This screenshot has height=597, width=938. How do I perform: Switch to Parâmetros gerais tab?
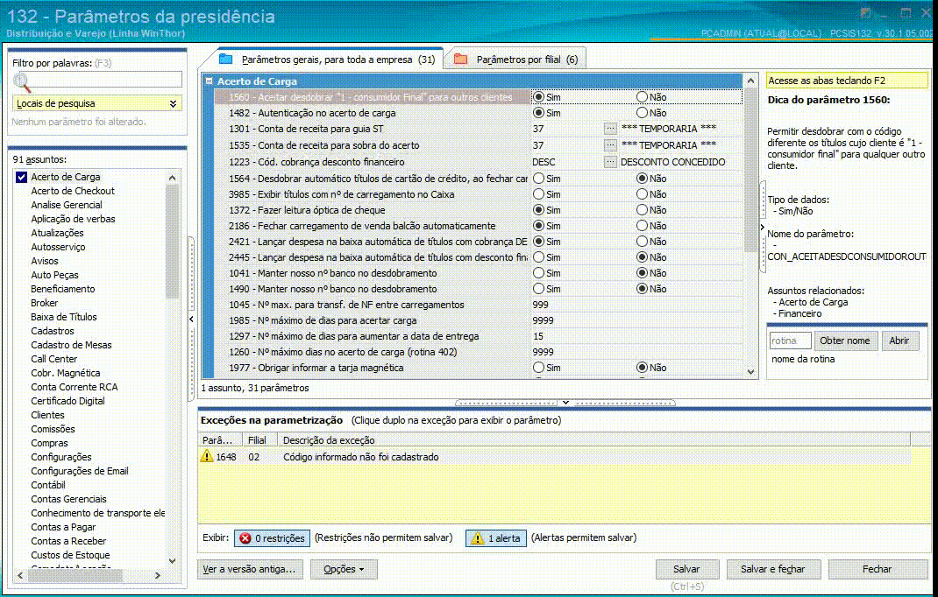pos(328,60)
